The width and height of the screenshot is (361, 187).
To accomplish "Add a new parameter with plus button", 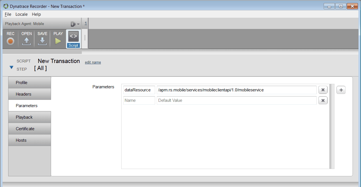I will coord(341,90).
